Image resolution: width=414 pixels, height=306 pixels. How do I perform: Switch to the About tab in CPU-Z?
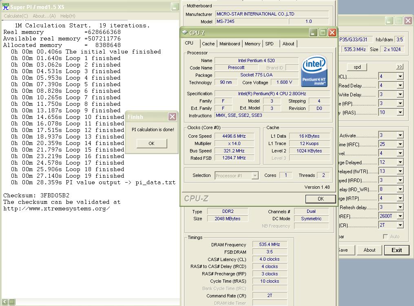(x=288, y=44)
